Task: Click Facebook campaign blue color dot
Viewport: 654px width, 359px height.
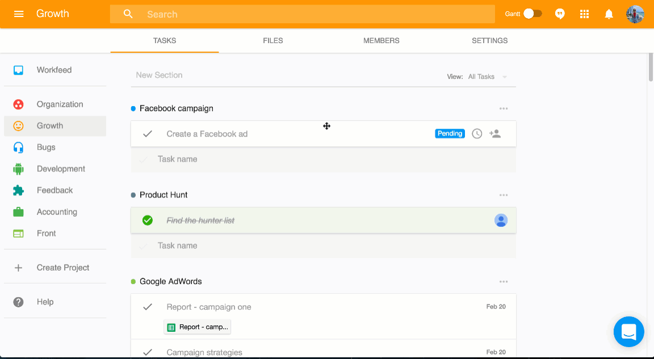Action: 133,109
